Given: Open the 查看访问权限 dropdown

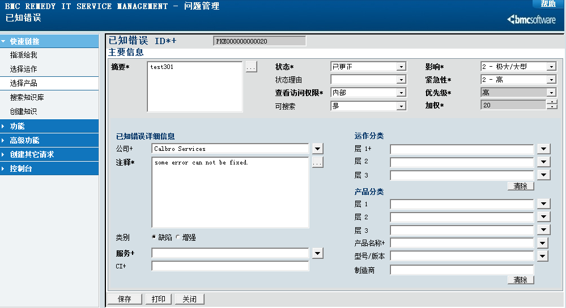Looking at the screenshot, I should 401,93.
